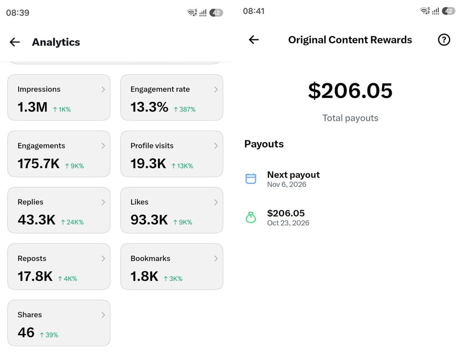Expand the Likes card chevron
The image size is (466, 352).
pyautogui.click(x=216, y=202)
